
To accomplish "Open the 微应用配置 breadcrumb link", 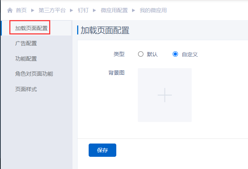I will tap(114, 10).
